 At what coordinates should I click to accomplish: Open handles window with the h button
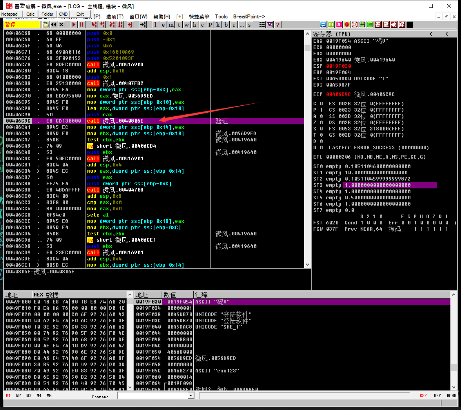pos(194,25)
